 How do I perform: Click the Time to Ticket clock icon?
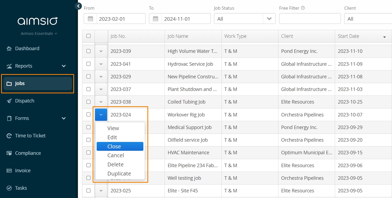pyautogui.click(x=9, y=136)
